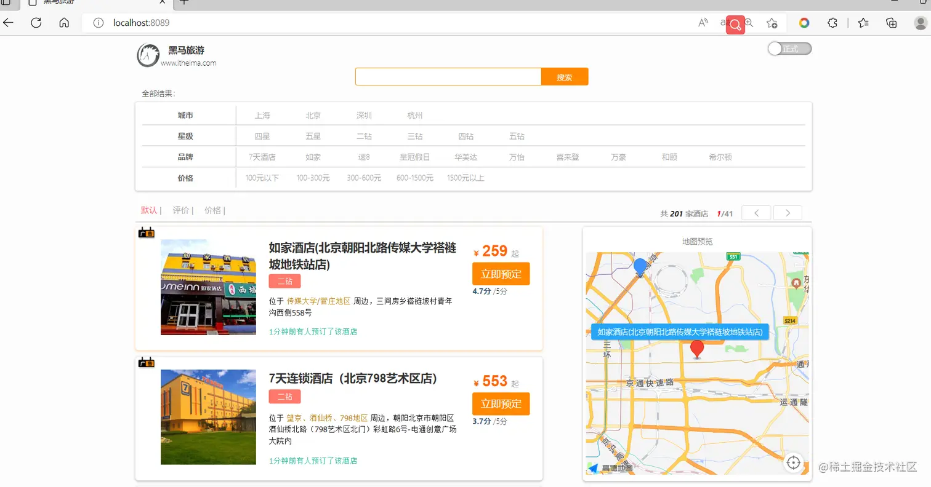The image size is (931, 487).
Task: Filter brand by 万怡
Action: pyautogui.click(x=517, y=157)
